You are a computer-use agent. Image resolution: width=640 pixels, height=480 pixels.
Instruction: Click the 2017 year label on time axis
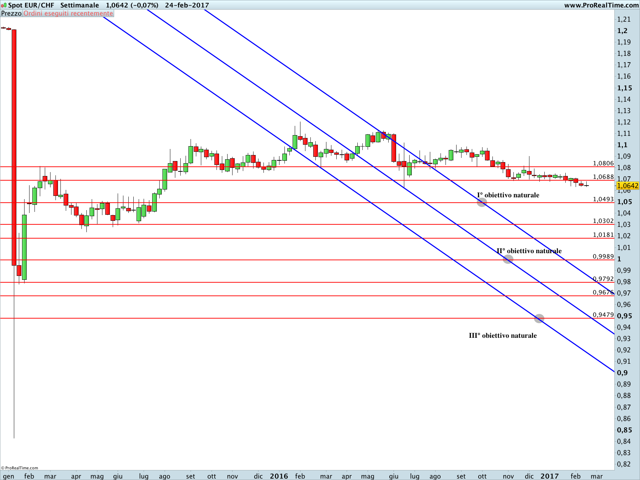point(550,476)
